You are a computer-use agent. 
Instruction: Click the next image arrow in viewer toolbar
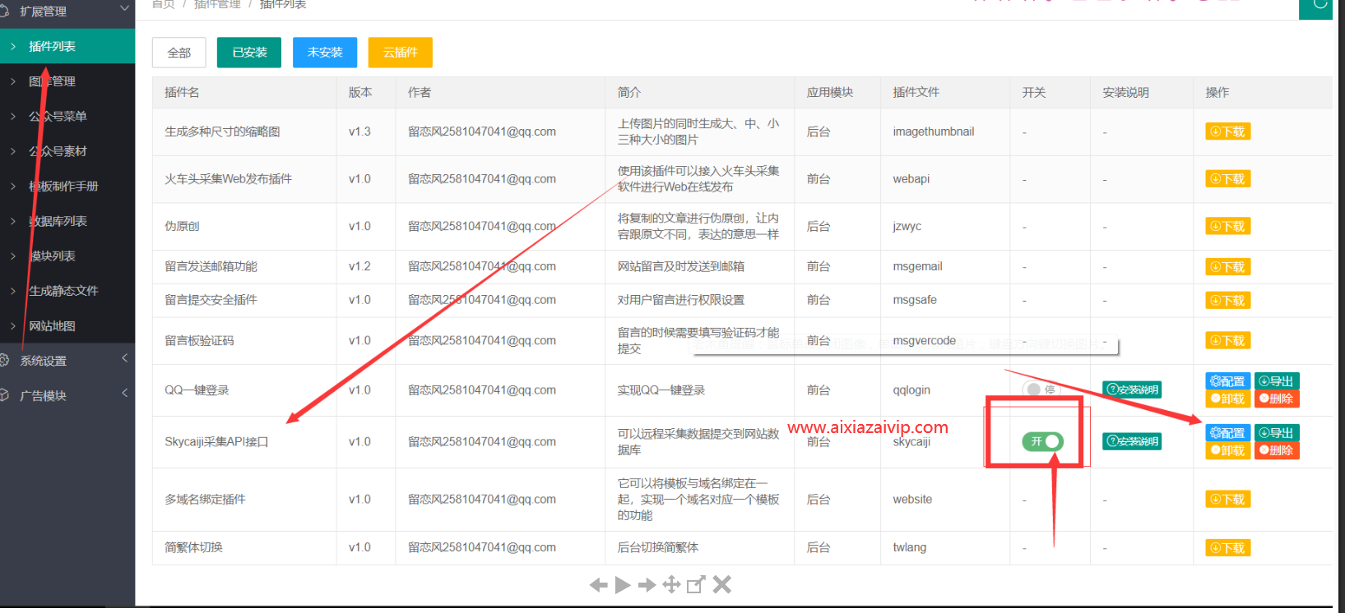(647, 585)
